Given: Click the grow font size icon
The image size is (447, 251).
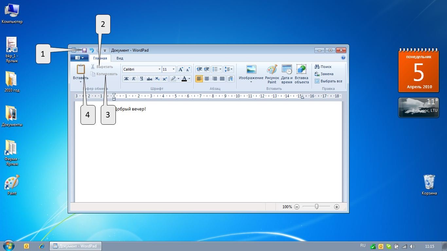Looking at the screenshot, I should click(x=181, y=69).
